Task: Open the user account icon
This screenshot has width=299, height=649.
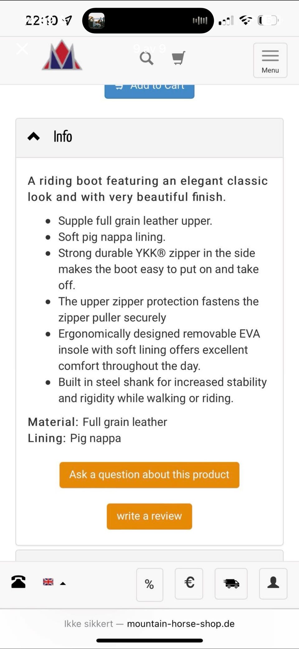Action: [x=273, y=583]
